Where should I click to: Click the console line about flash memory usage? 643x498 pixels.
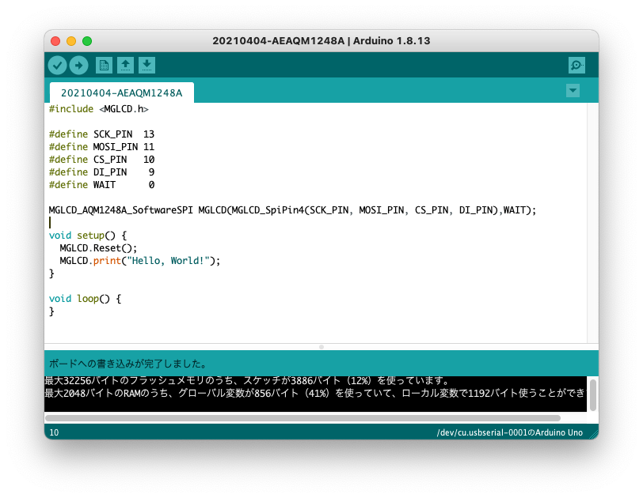click(x=247, y=380)
